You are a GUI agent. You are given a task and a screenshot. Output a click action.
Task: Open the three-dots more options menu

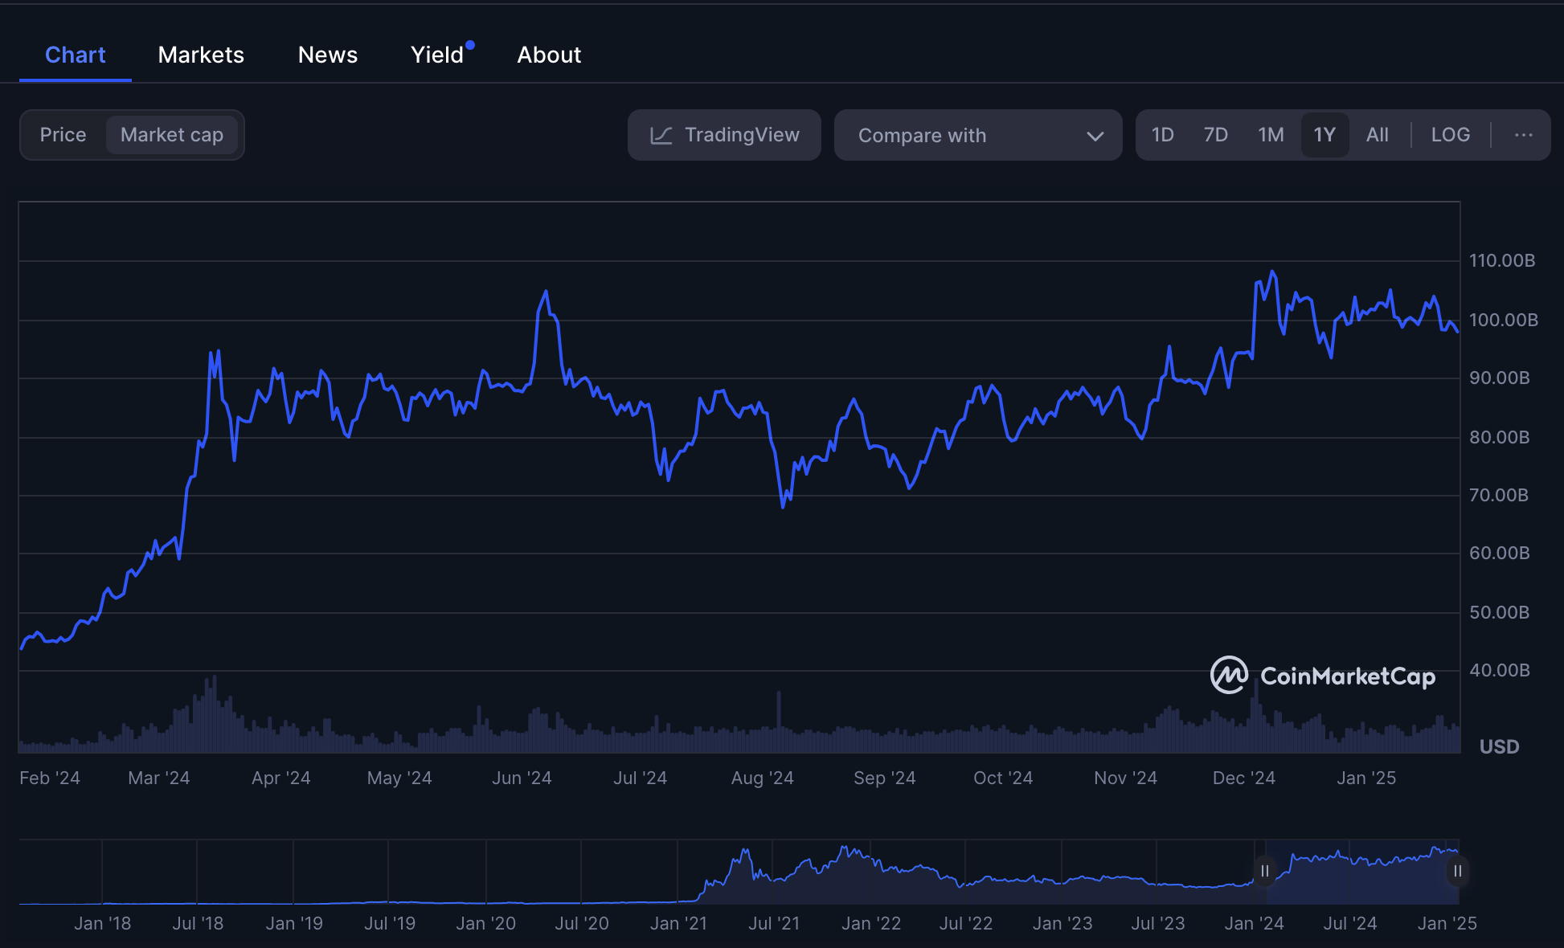[x=1523, y=135]
